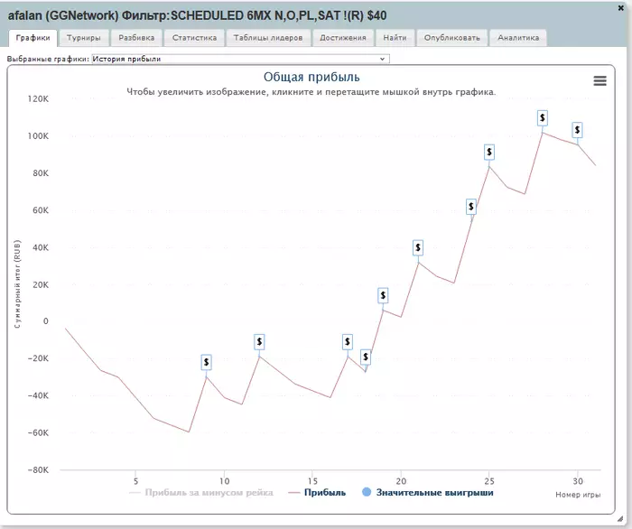The height and width of the screenshot is (529, 632).
Task: Click the vertical axis title 'Суммарный итог (RUB)'
Action: [17, 284]
